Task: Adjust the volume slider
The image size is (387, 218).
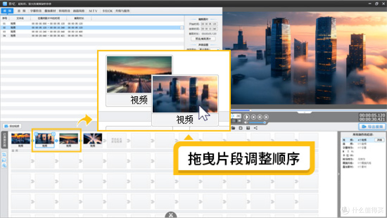Action: (257, 122)
